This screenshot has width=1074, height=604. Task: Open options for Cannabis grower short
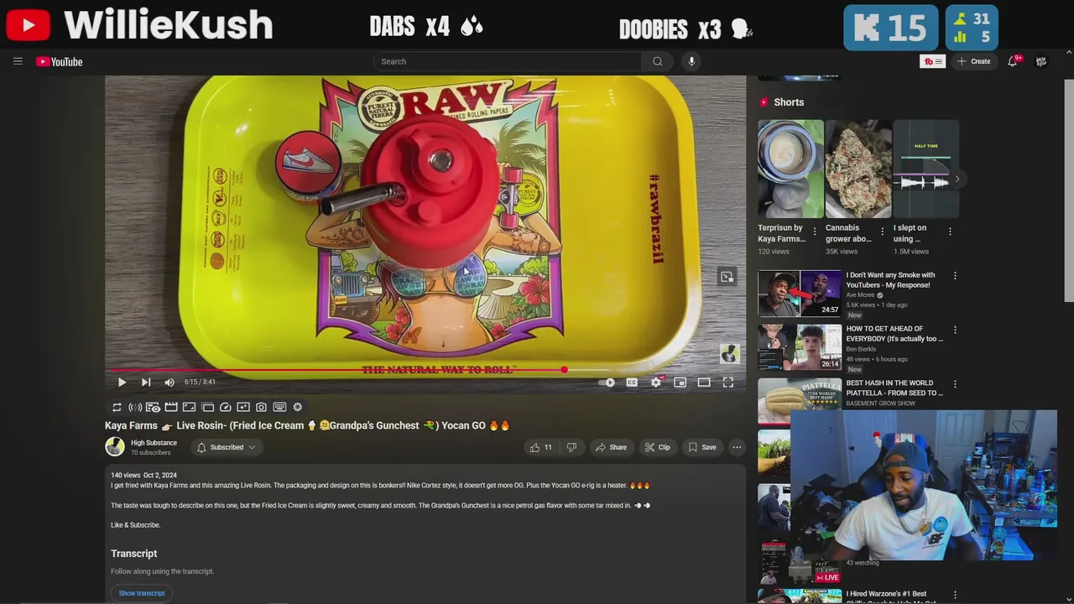pos(882,232)
